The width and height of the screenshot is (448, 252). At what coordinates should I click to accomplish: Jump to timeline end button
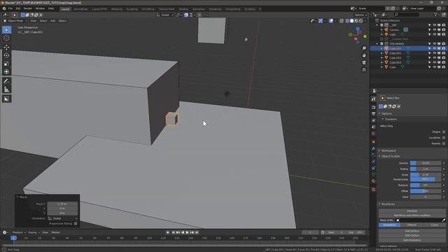tap(197, 232)
